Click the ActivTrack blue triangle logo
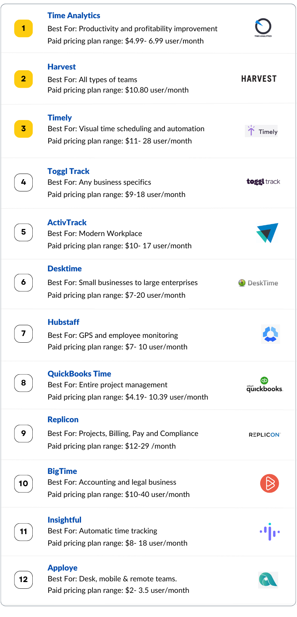The image size is (297, 617). pos(267,233)
